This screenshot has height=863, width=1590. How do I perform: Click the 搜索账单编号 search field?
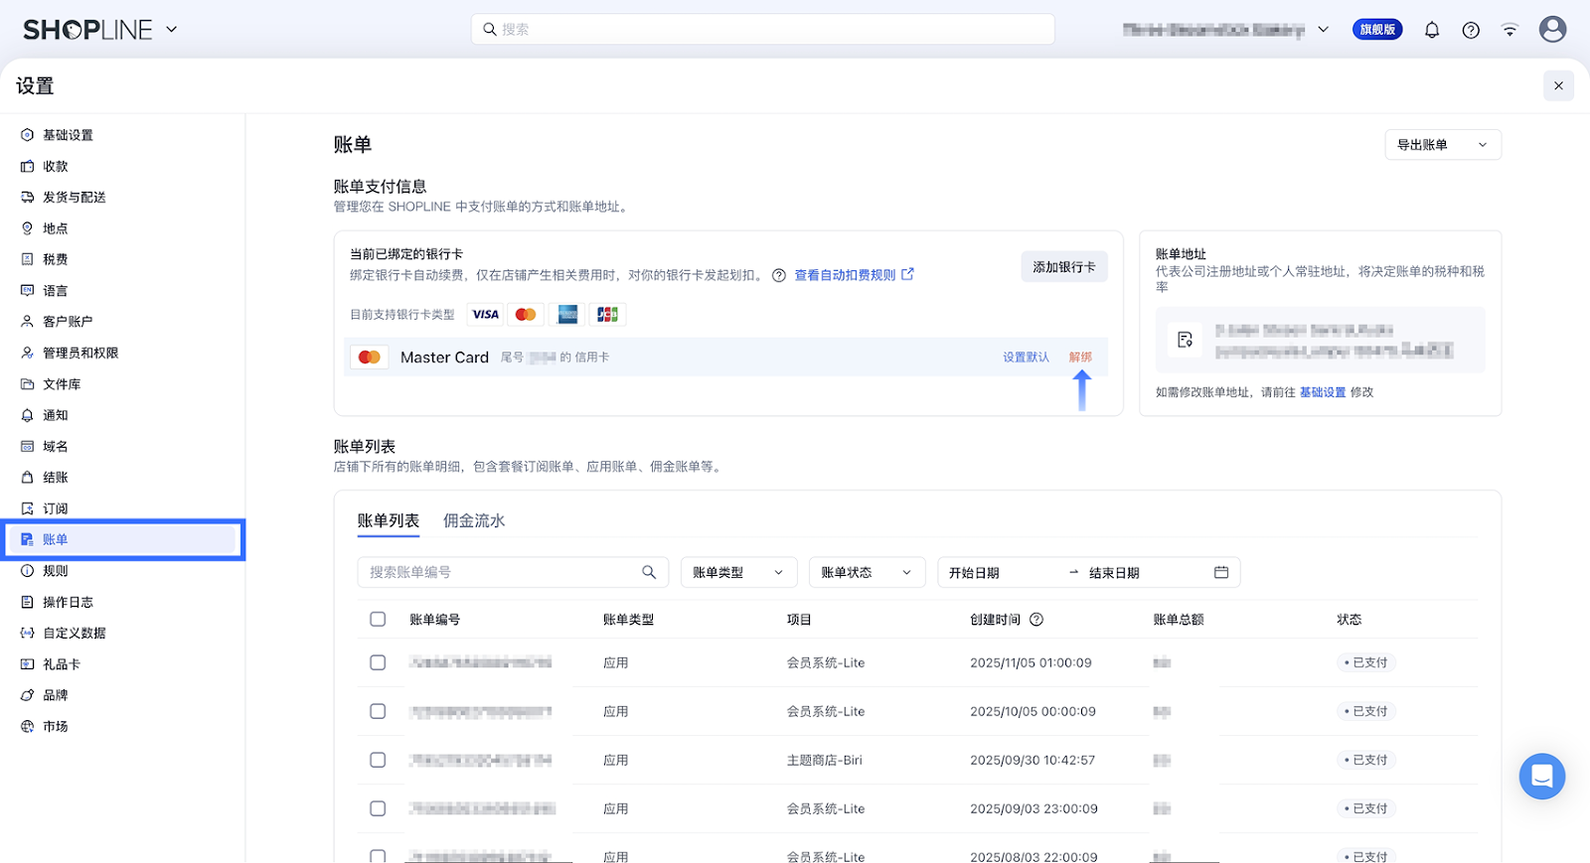tap(497, 572)
